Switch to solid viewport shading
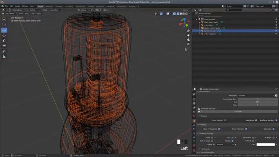This screenshot has width=279, height=157. (x=181, y=14)
